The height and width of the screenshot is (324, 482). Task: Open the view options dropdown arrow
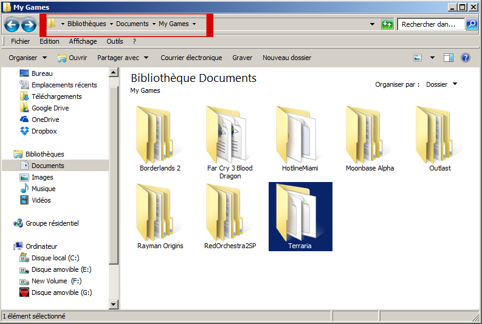tap(432, 58)
